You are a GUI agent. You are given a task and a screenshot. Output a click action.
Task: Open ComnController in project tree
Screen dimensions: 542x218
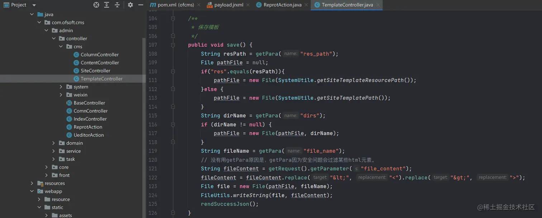(x=91, y=111)
